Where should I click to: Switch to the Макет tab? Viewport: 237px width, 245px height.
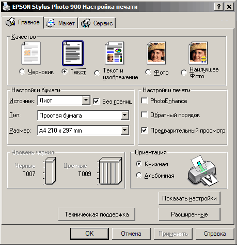[61, 23]
